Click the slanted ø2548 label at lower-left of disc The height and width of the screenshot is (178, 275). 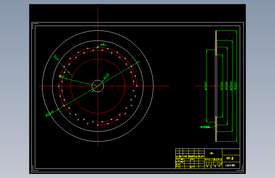click(x=49, y=113)
